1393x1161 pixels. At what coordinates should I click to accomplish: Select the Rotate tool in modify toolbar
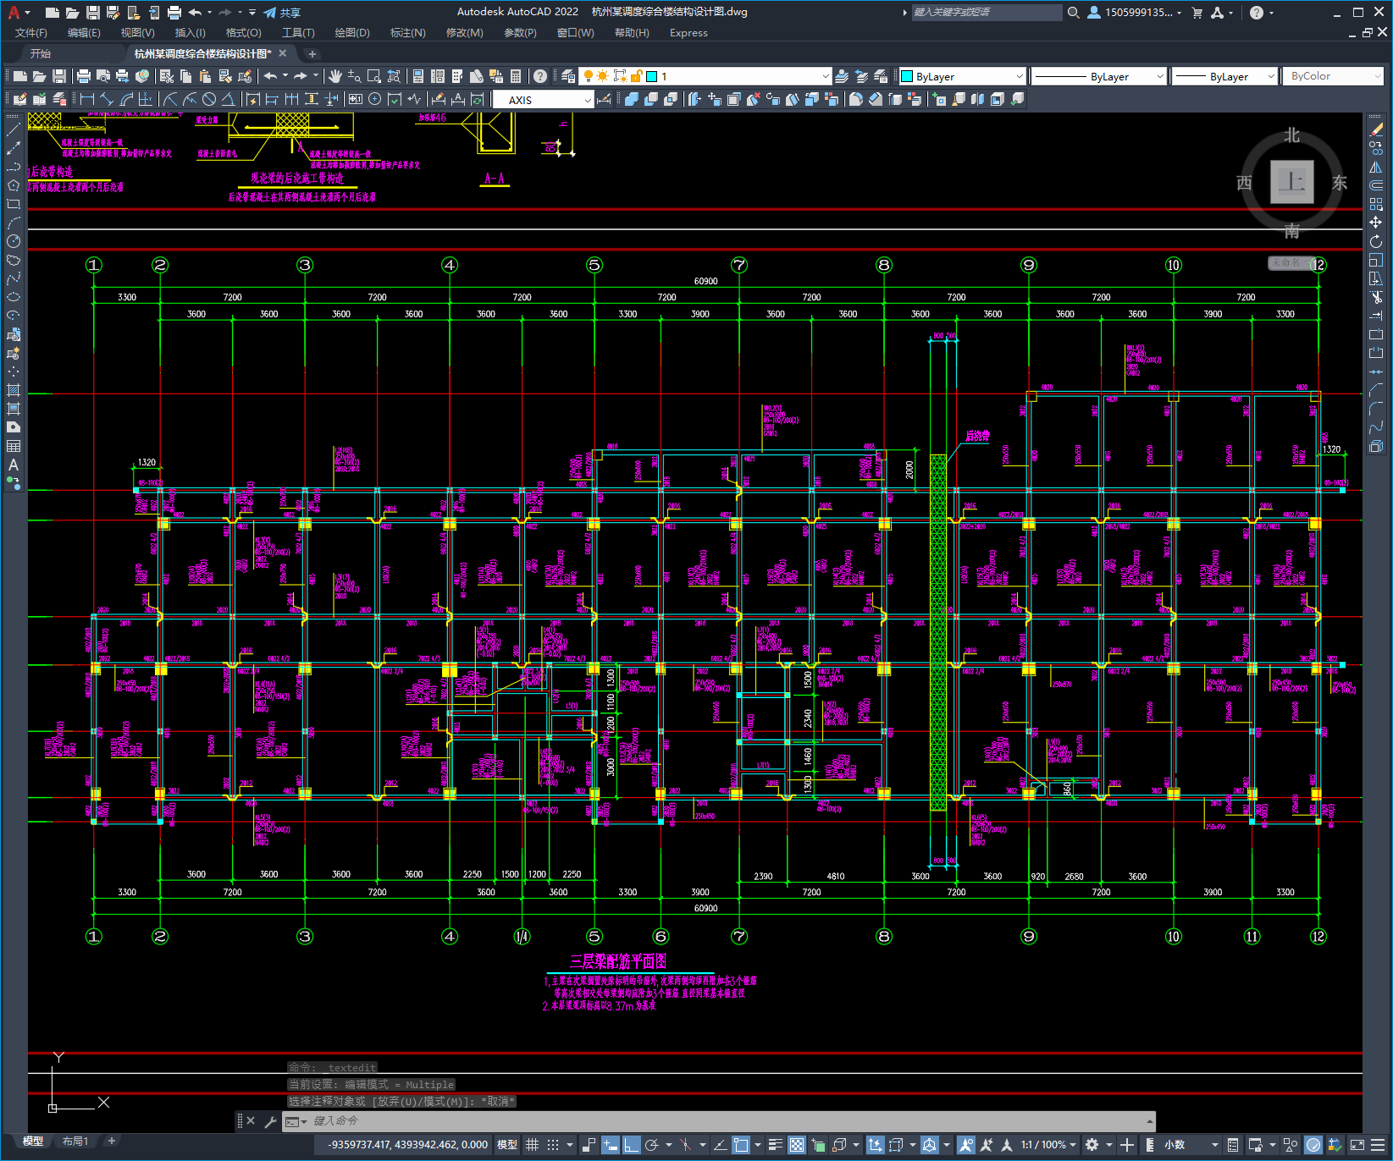click(x=1376, y=241)
